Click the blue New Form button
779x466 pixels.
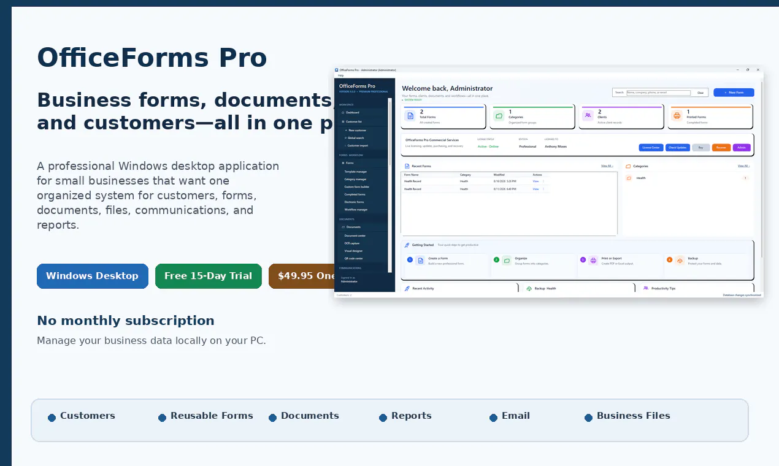coord(734,93)
